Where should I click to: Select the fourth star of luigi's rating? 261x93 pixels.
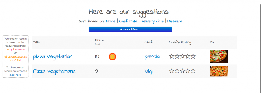coord(188,71)
